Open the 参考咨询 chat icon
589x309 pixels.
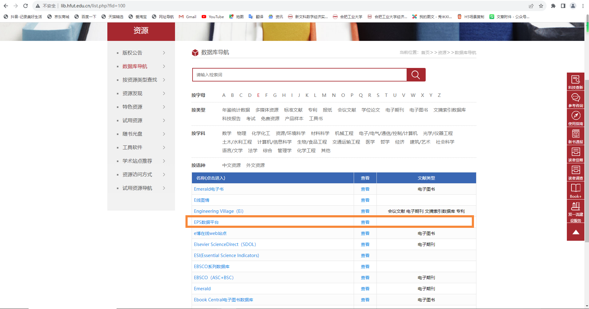click(575, 100)
